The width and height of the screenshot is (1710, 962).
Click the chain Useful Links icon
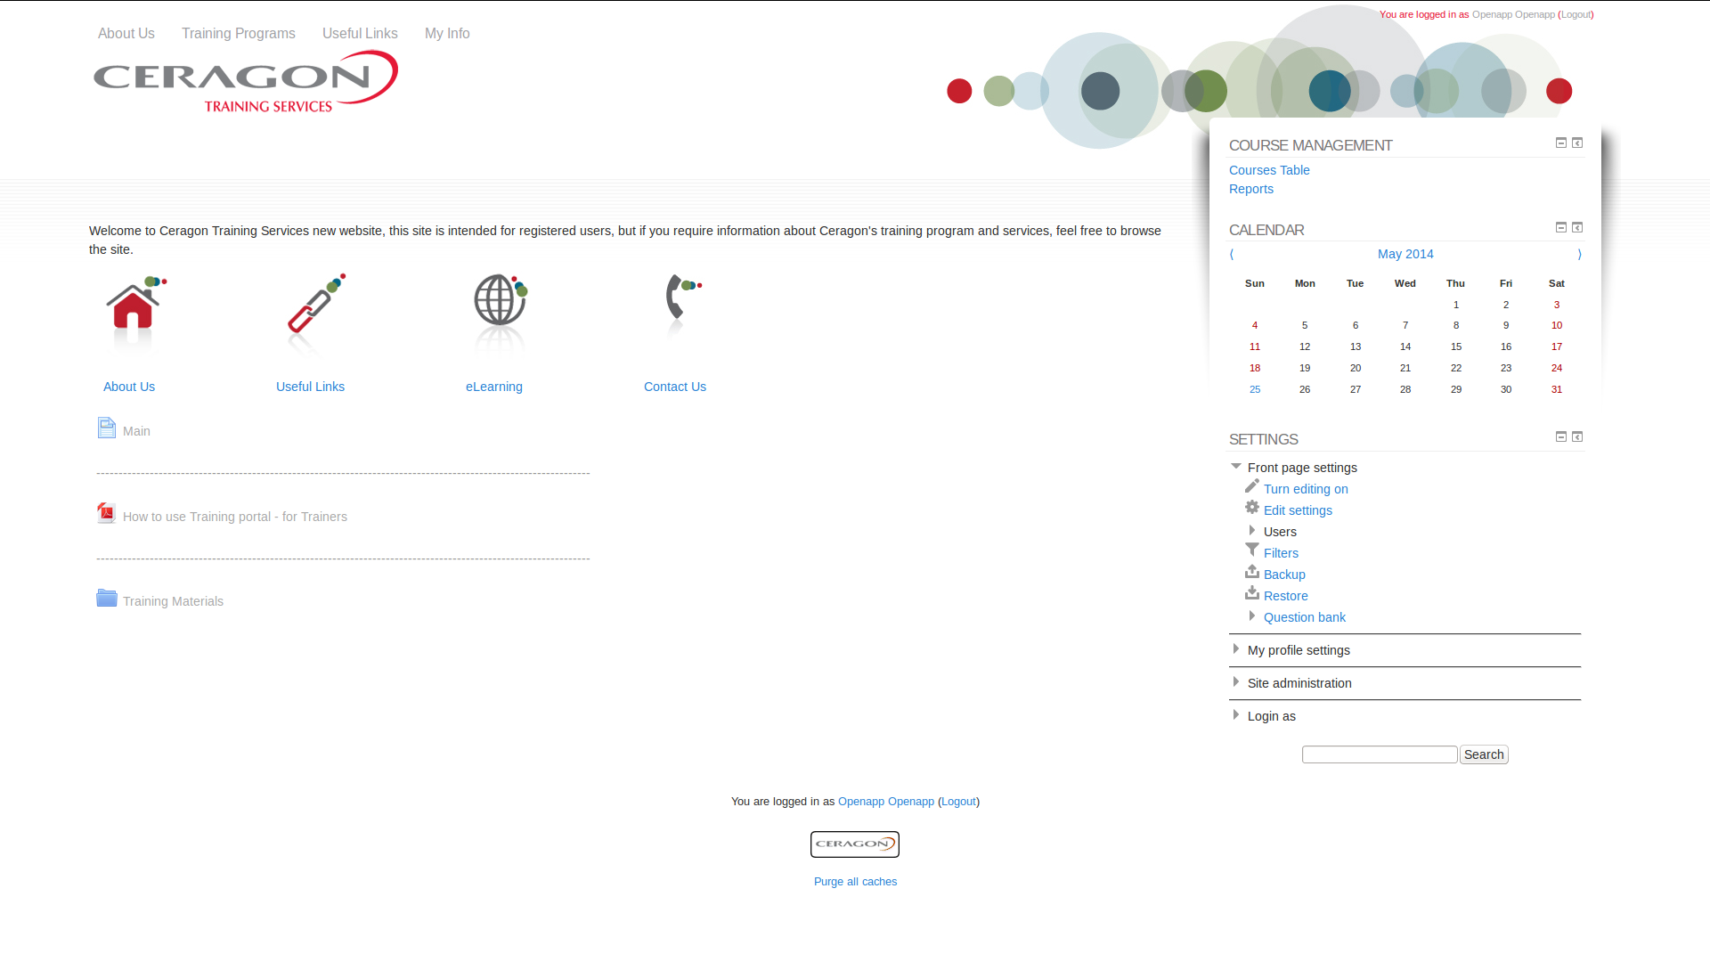pyautogui.click(x=316, y=314)
